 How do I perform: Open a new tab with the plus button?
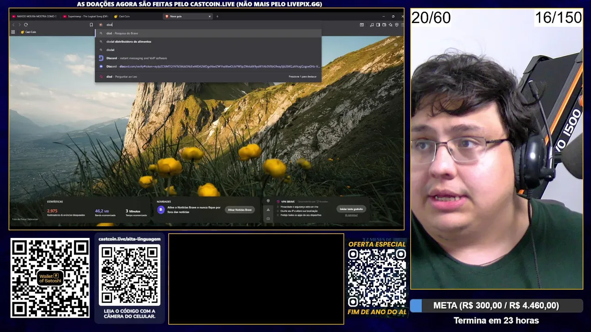pyautogui.click(x=217, y=17)
